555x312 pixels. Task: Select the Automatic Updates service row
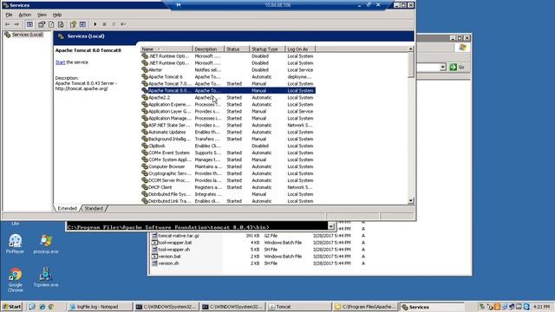(x=228, y=132)
